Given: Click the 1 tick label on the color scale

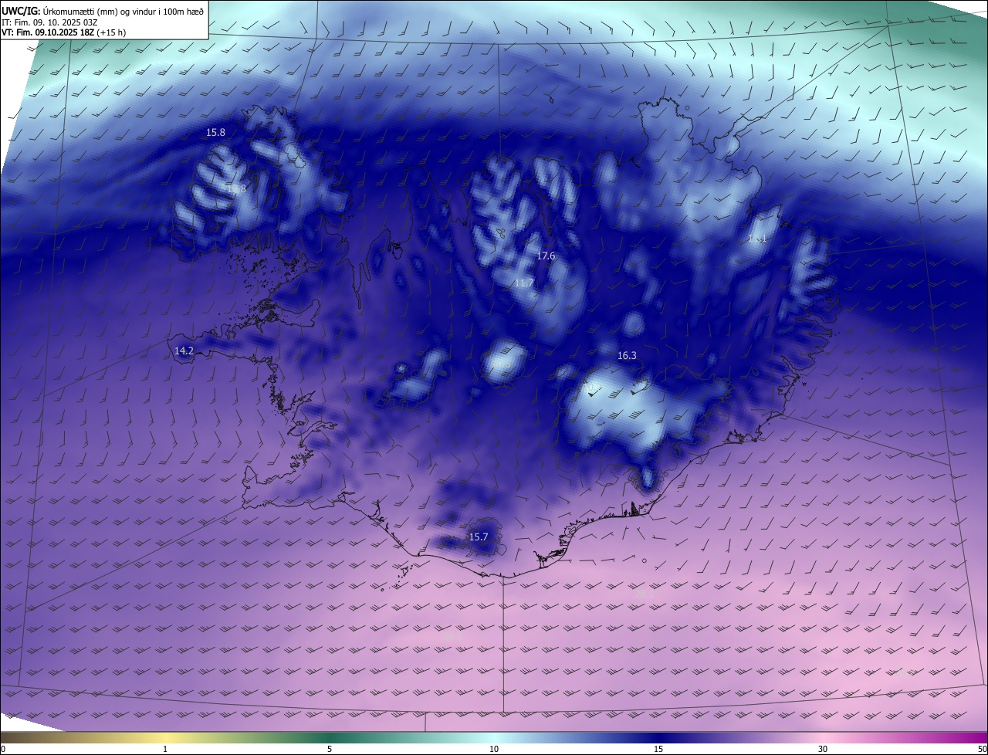Looking at the screenshot, I should [165, 749].
